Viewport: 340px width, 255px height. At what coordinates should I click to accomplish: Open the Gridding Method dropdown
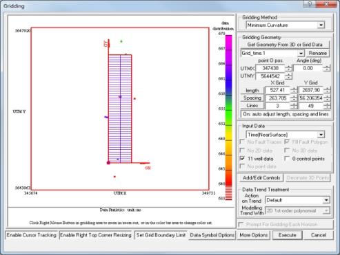coord(321,25)
